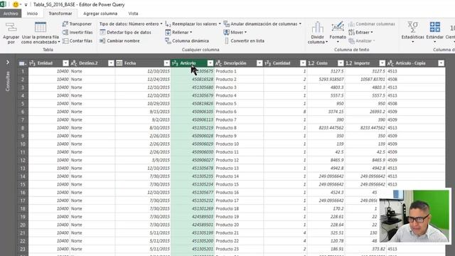Screen dimensions: 455x256
Task: Open the Artículo column filter dropdown
Action: pos(210,63)
